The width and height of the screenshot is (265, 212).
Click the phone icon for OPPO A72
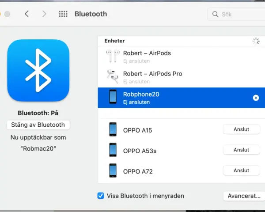point(113,170)
